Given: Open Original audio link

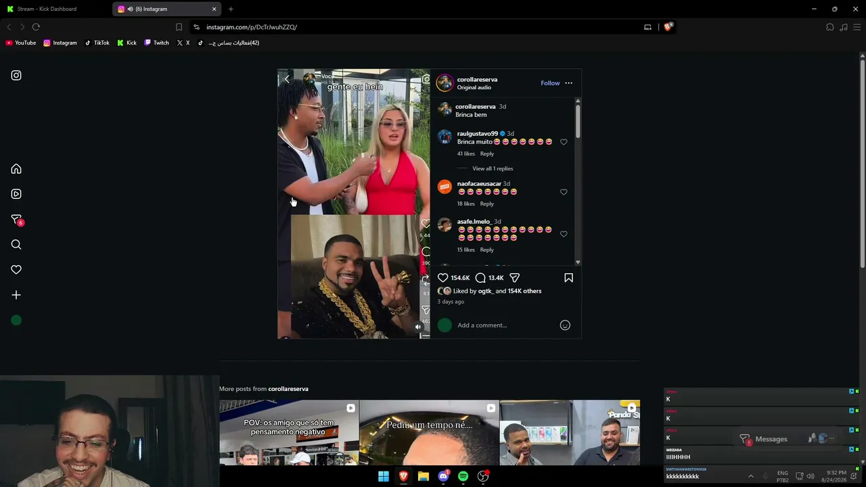Looking at the screenshot, I should point(474,88).
